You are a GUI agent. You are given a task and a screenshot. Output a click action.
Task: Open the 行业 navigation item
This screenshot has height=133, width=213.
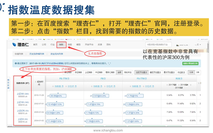point(53,45)
